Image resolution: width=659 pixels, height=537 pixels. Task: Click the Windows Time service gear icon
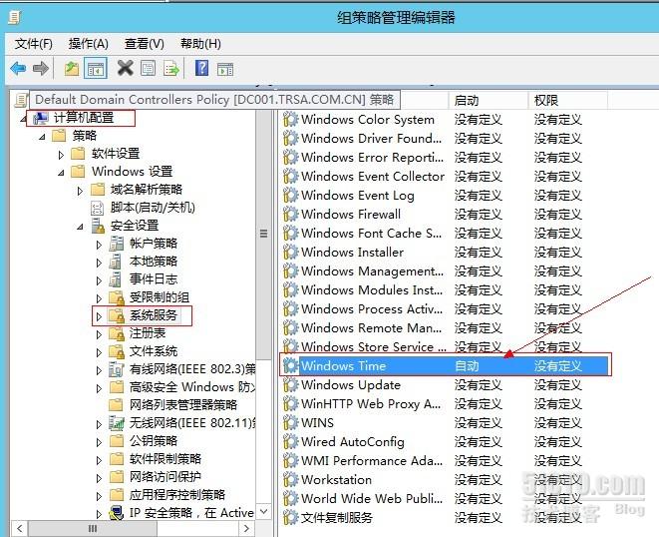pyautogui.click(x=290, y=365)
